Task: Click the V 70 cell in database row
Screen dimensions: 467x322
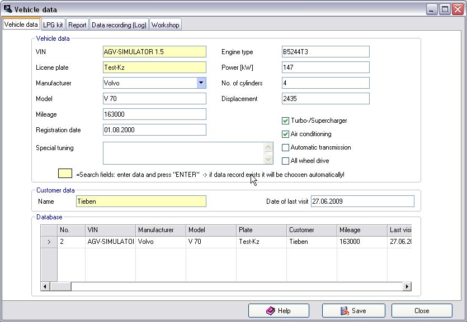Action: pyautogui.click(x=211, y=242)
